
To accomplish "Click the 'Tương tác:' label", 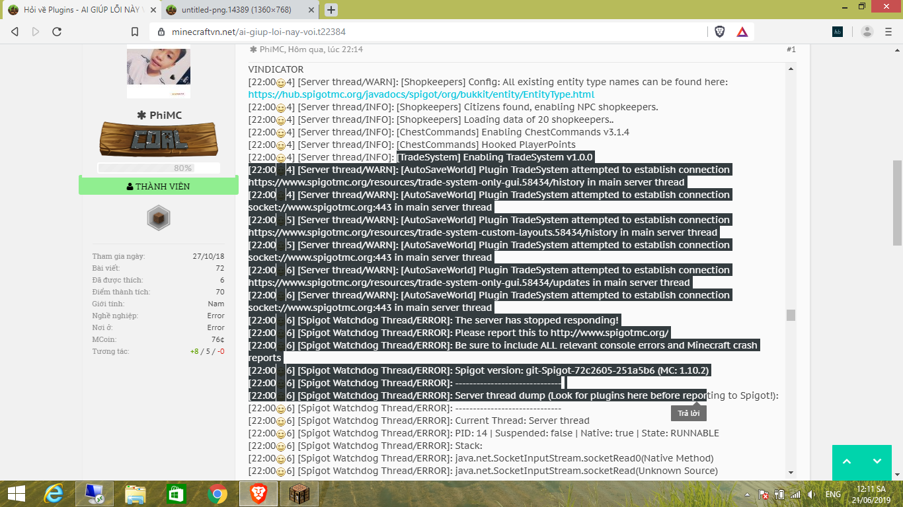I will pos(110,351).
